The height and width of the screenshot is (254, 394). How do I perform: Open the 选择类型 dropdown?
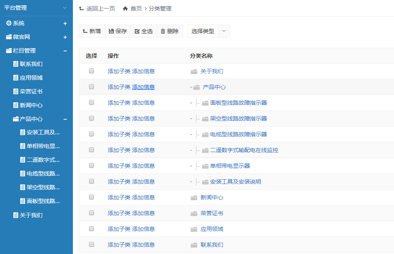coord(224,31)
